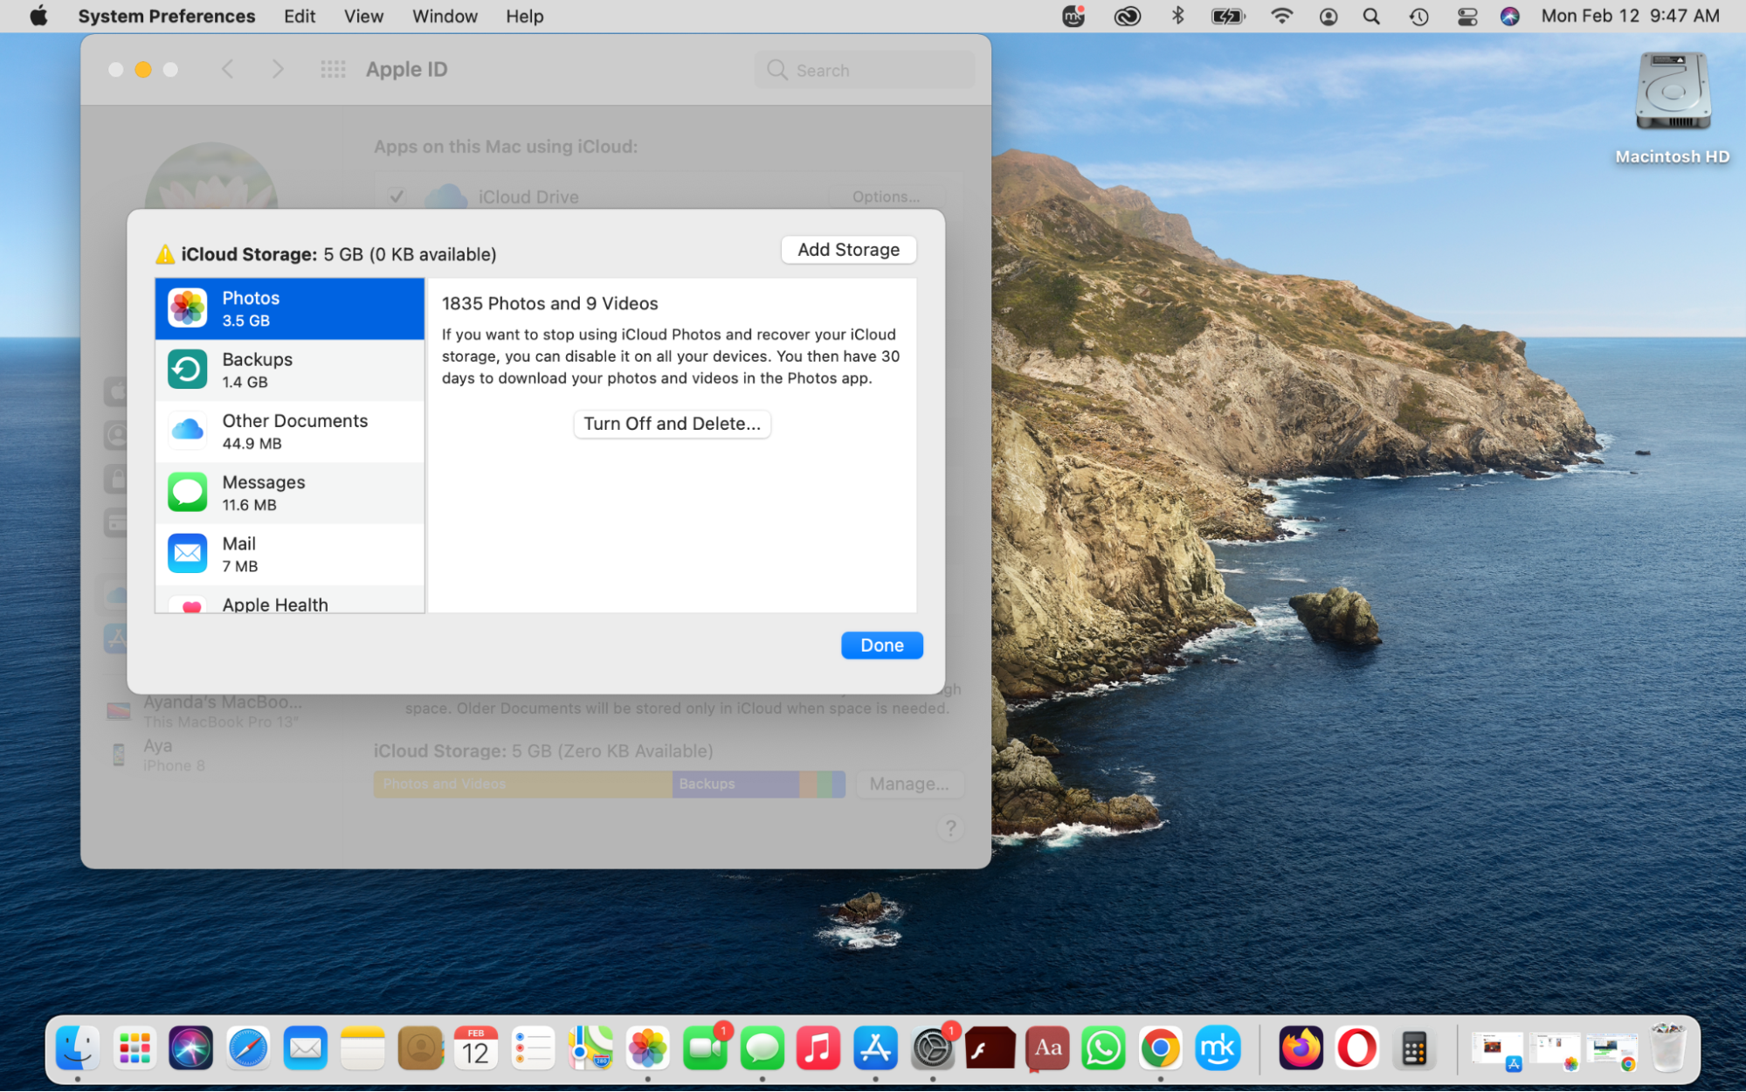Click the iCloud storage usage bar
The image size is (1746, 1092).
tap(610, 784)
